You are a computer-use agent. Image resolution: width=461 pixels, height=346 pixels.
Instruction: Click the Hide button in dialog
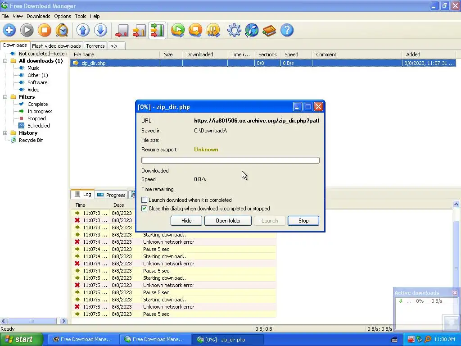(186, 221)
